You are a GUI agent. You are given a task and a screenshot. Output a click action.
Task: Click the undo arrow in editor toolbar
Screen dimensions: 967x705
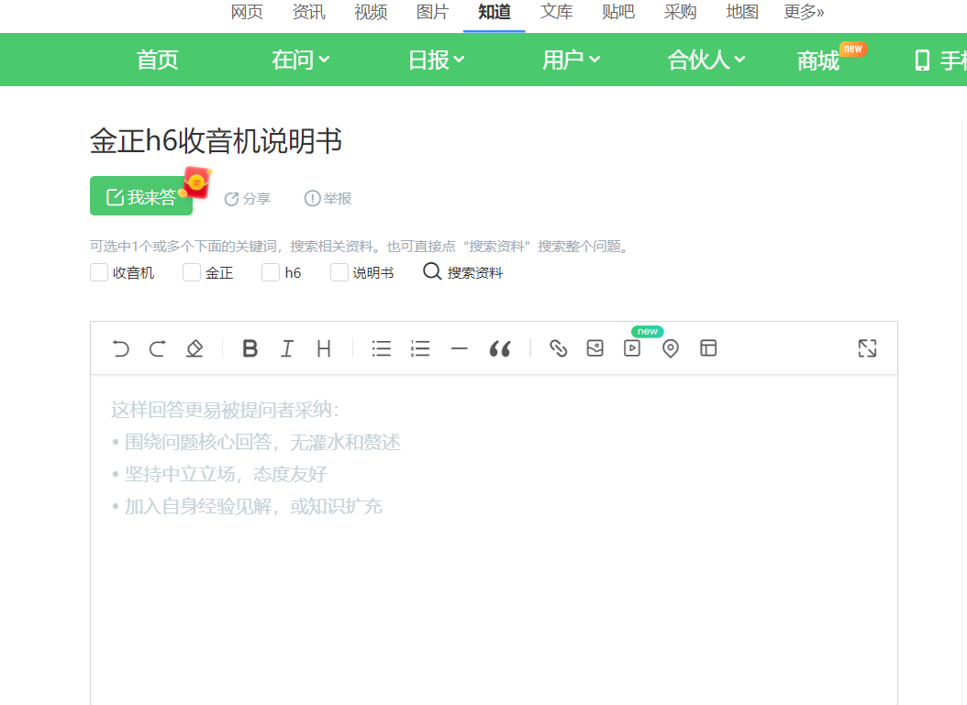[120, 348]
